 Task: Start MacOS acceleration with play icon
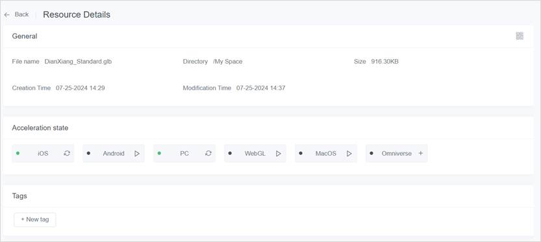pos(349,153)
